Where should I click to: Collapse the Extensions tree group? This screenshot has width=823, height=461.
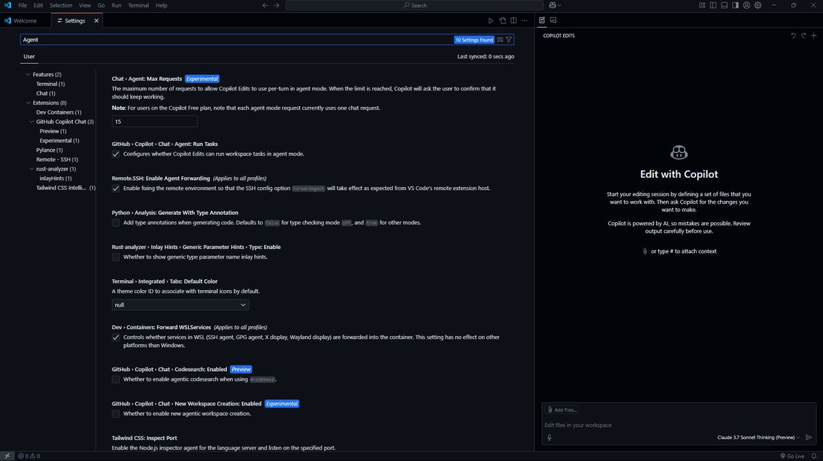tap(28, 103)
